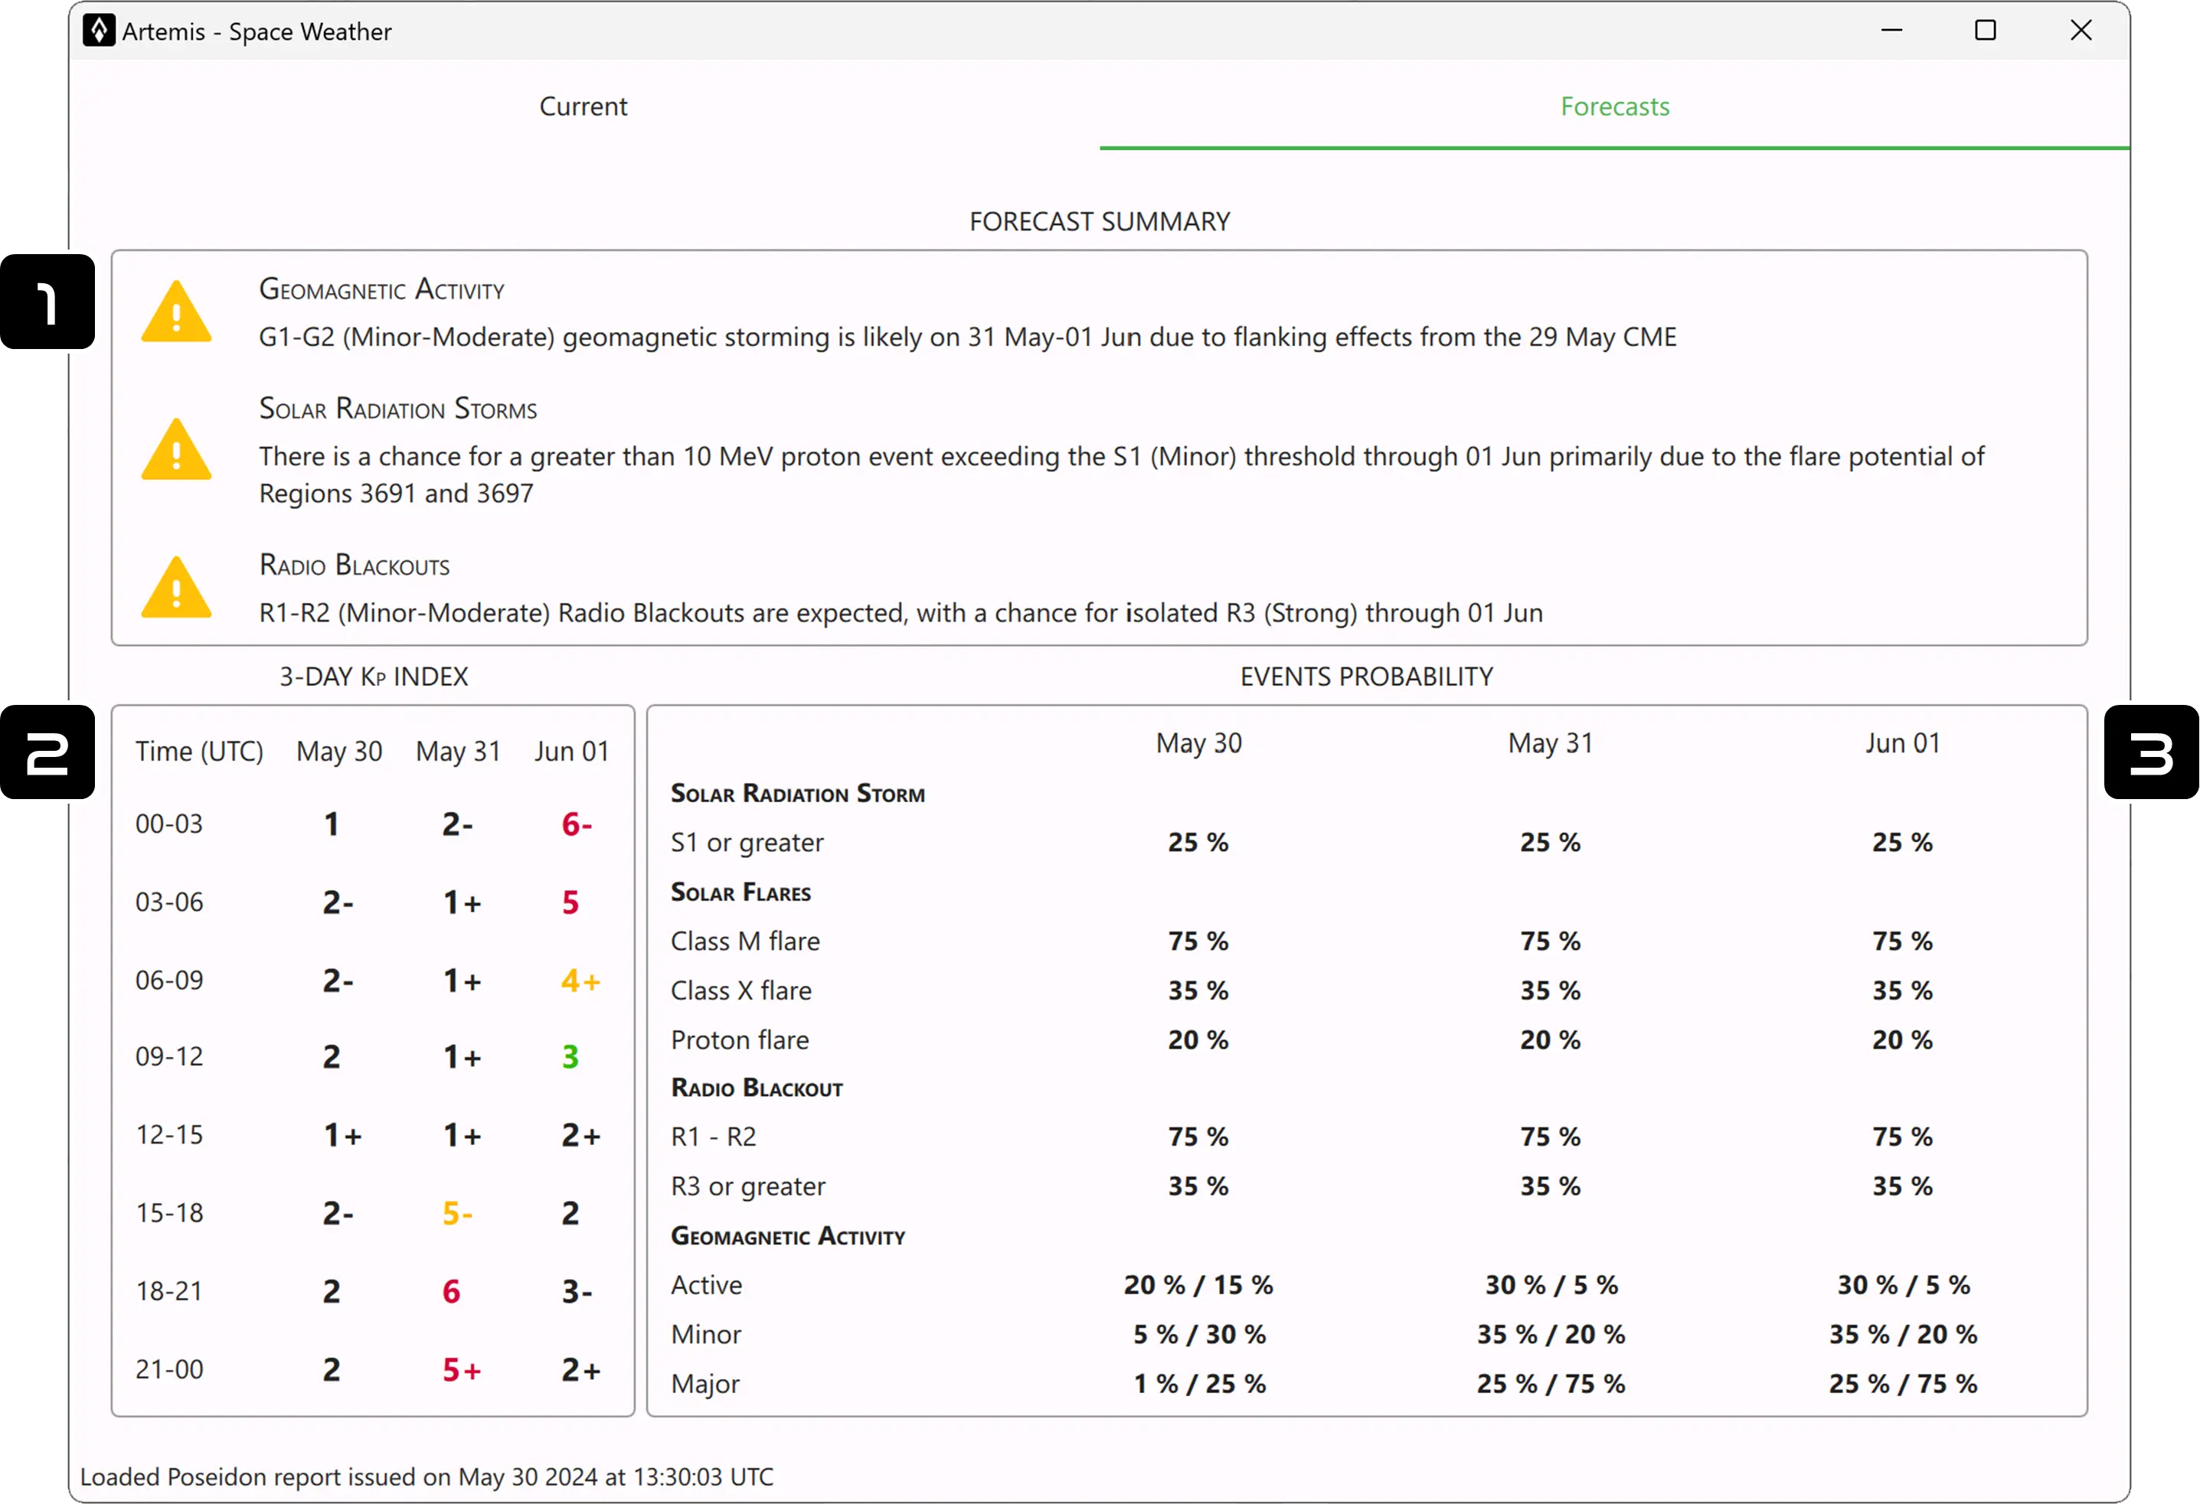Viewport: 2200px width, 1504px height.
Task: Click the Artemis app logo icon
Action: tap(99, 31)
